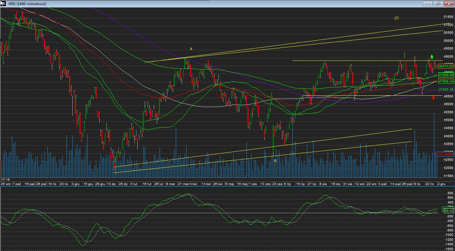The image size is (455, 251).
Task: Click the 48474.03 current price label
Action: pyautogui.click(x=446, y=66)
